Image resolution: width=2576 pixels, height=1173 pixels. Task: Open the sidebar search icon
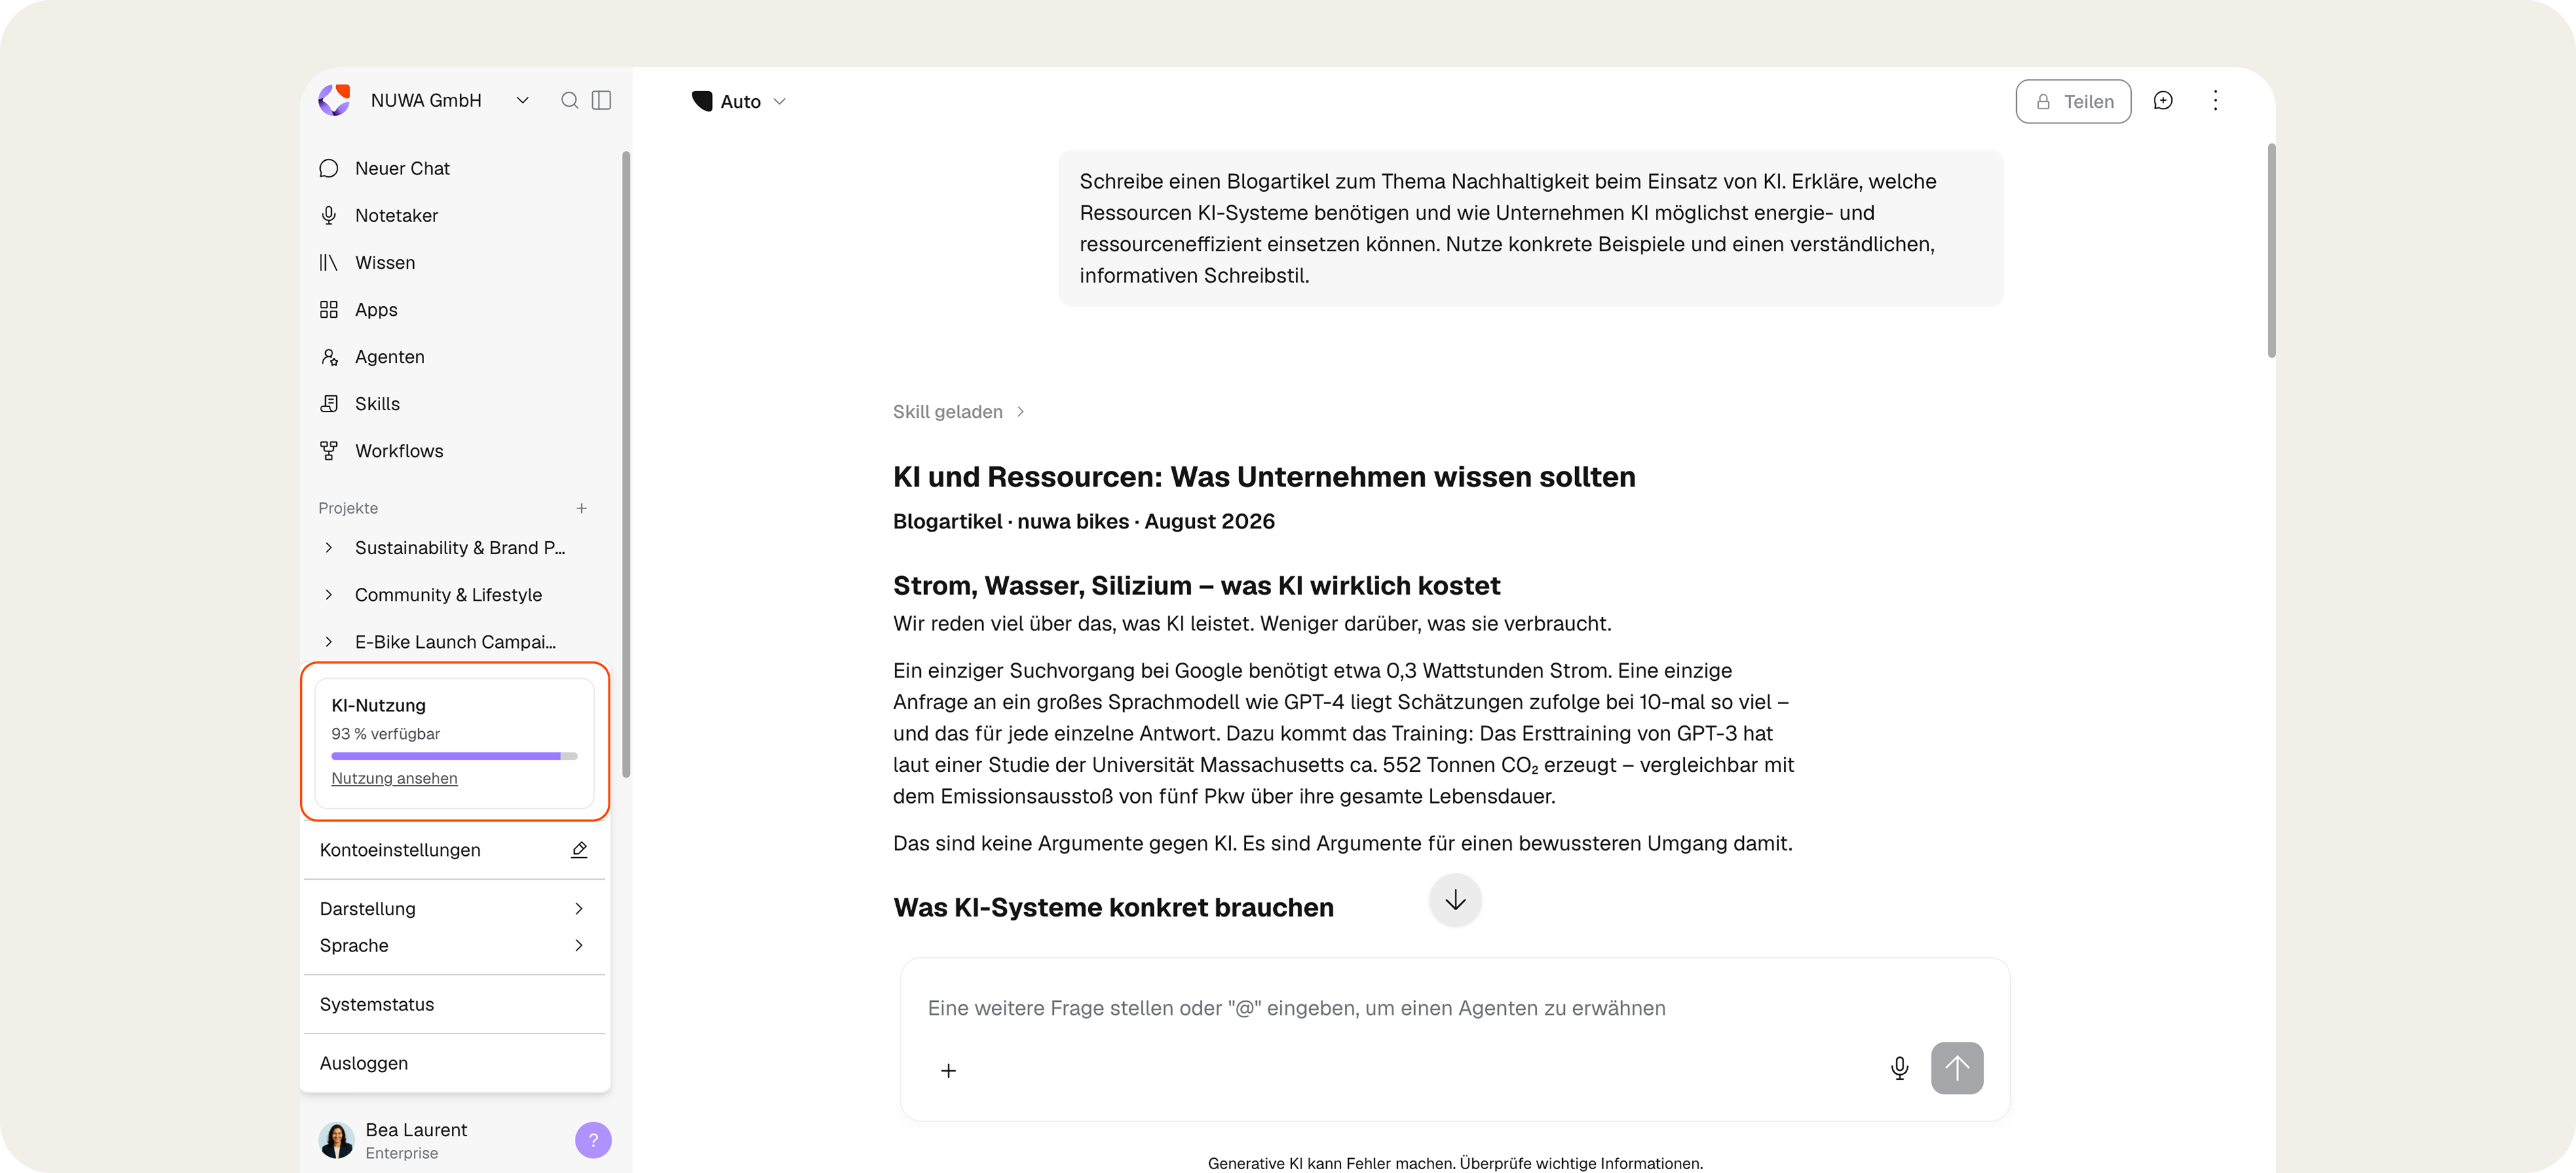click(x=569, y=100)
